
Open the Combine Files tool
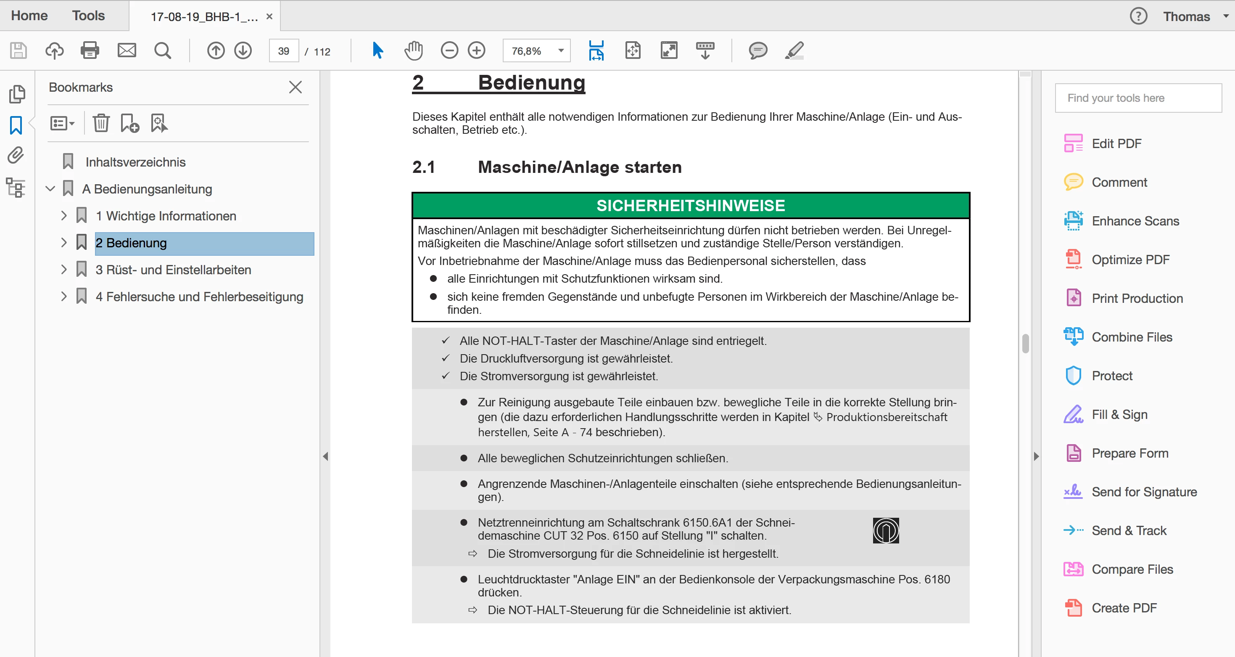click(1132, 337)
